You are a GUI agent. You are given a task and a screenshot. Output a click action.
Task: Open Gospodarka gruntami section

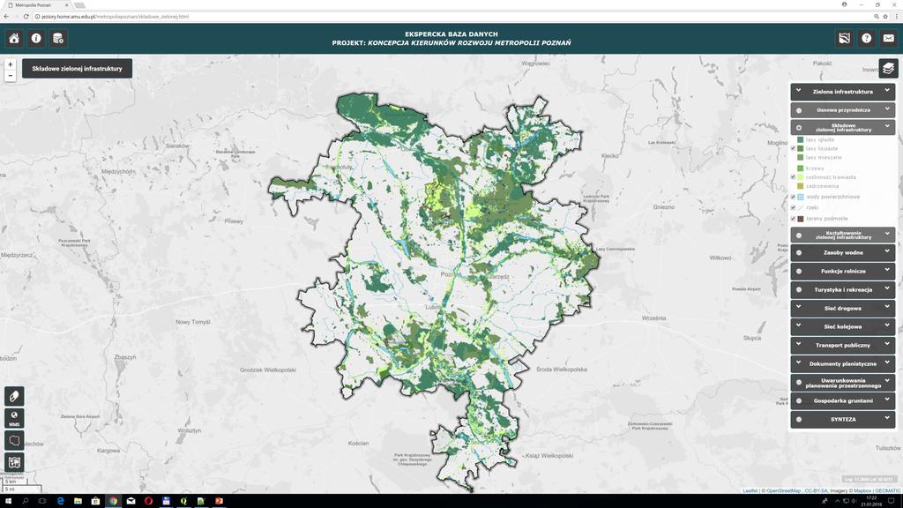842,400
